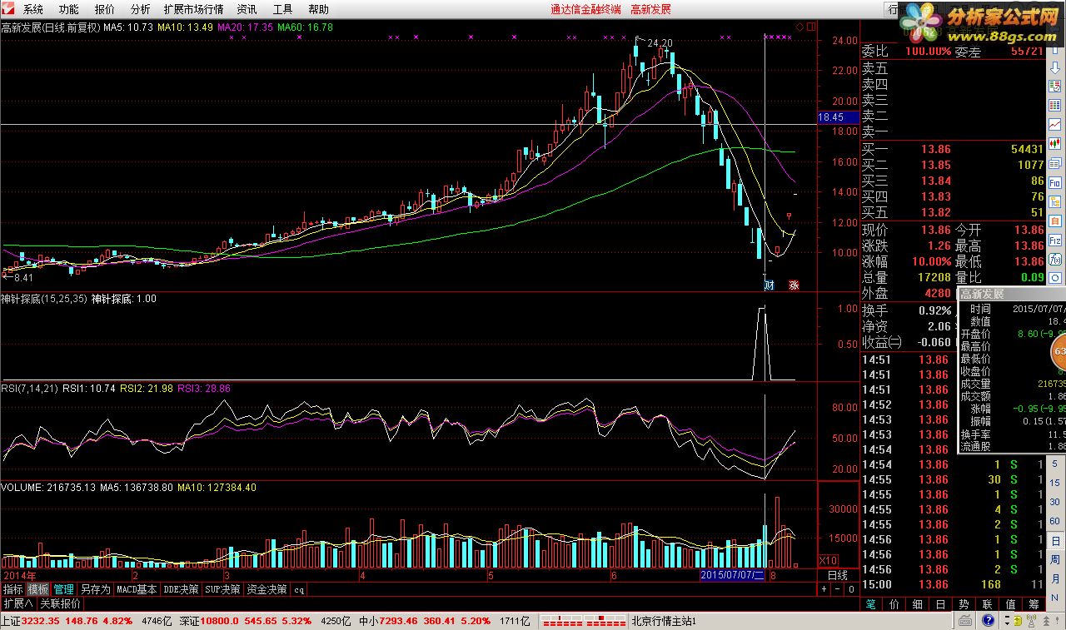The image size is (1066, 630).
Task: Click the 上证 index value 3232.35
Action: pos(40,621)
